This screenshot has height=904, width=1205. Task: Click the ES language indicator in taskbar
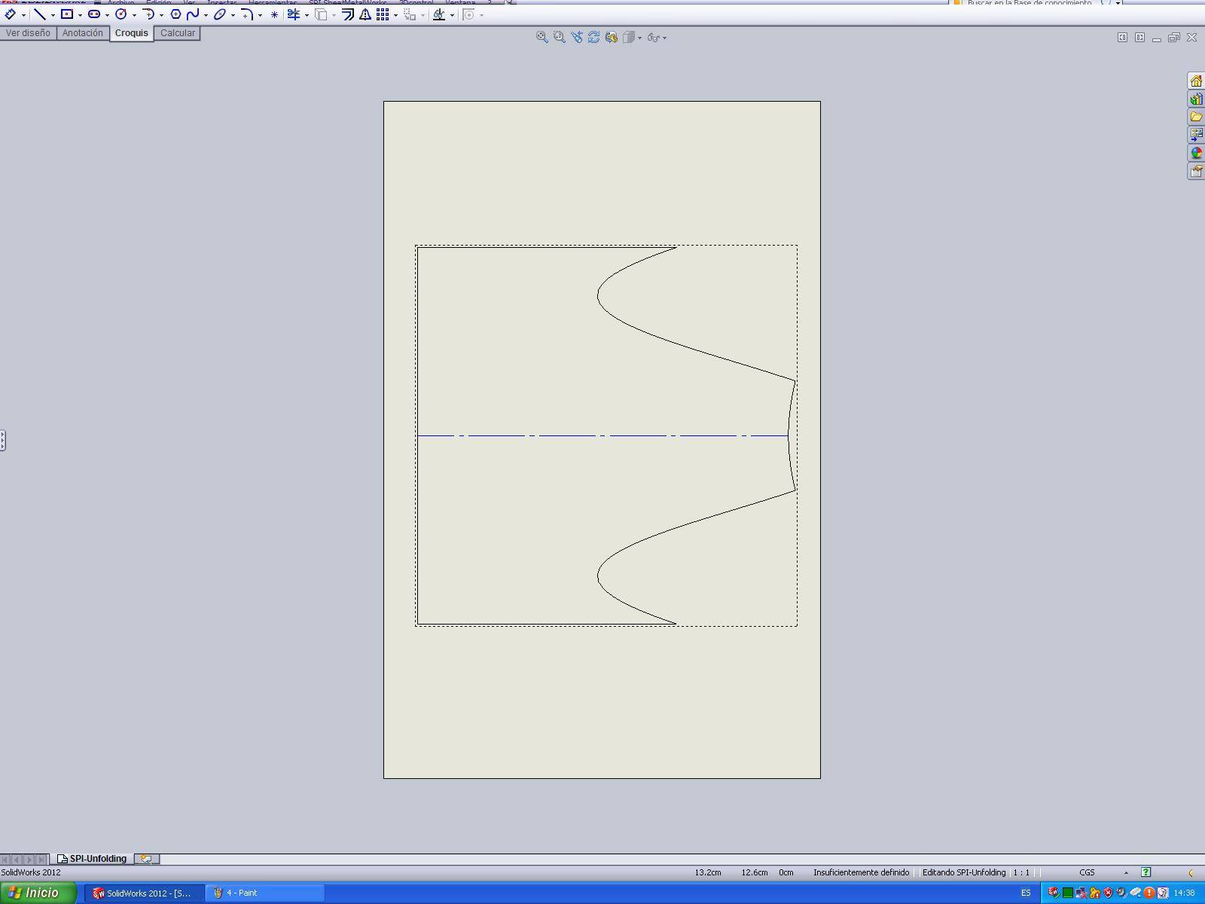point(1026,893)
